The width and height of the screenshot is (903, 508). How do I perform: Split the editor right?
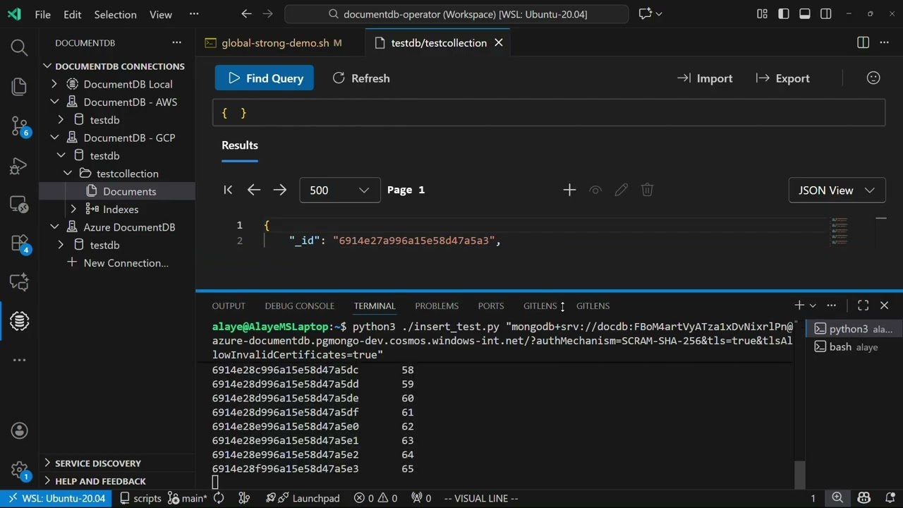tap(863, 43)
